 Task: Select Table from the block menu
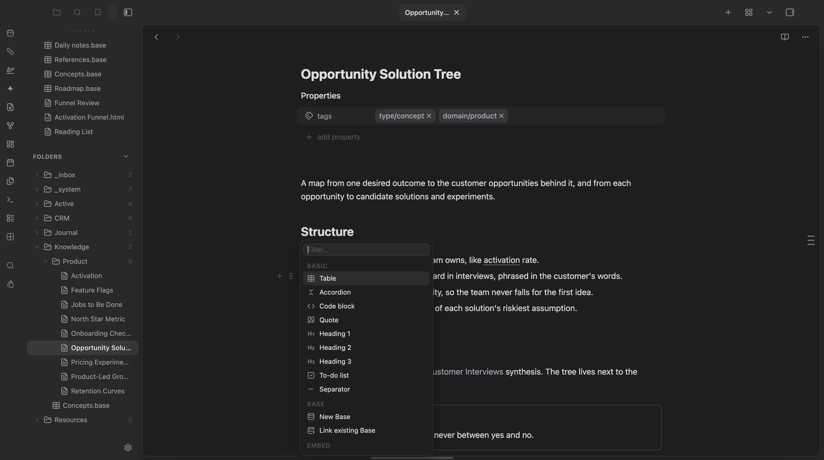pyautogui.click(x=366, y=278)
